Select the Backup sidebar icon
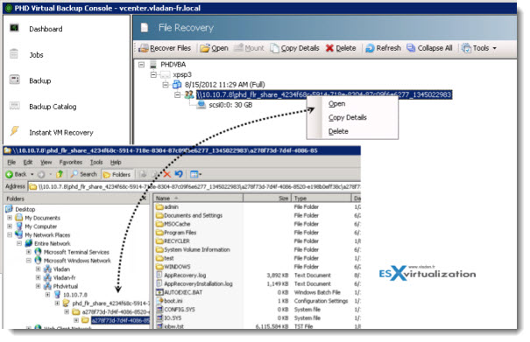 pyautogui.click(x=15, y=80)
